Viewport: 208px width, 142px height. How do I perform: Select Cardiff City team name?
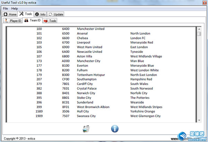click(x=85, y=84)
